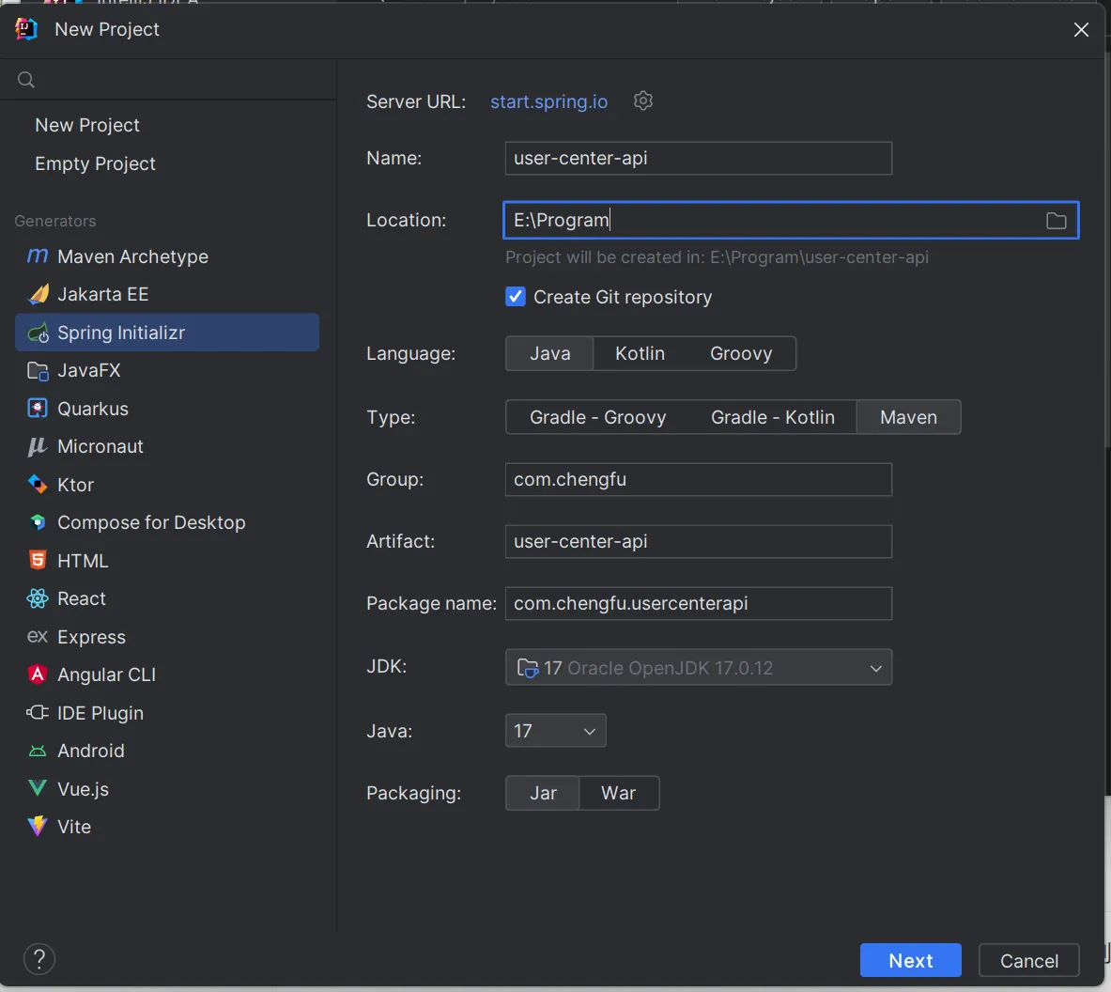
Task: Select Angular CLI generator entry
Action: coord(167,674)
